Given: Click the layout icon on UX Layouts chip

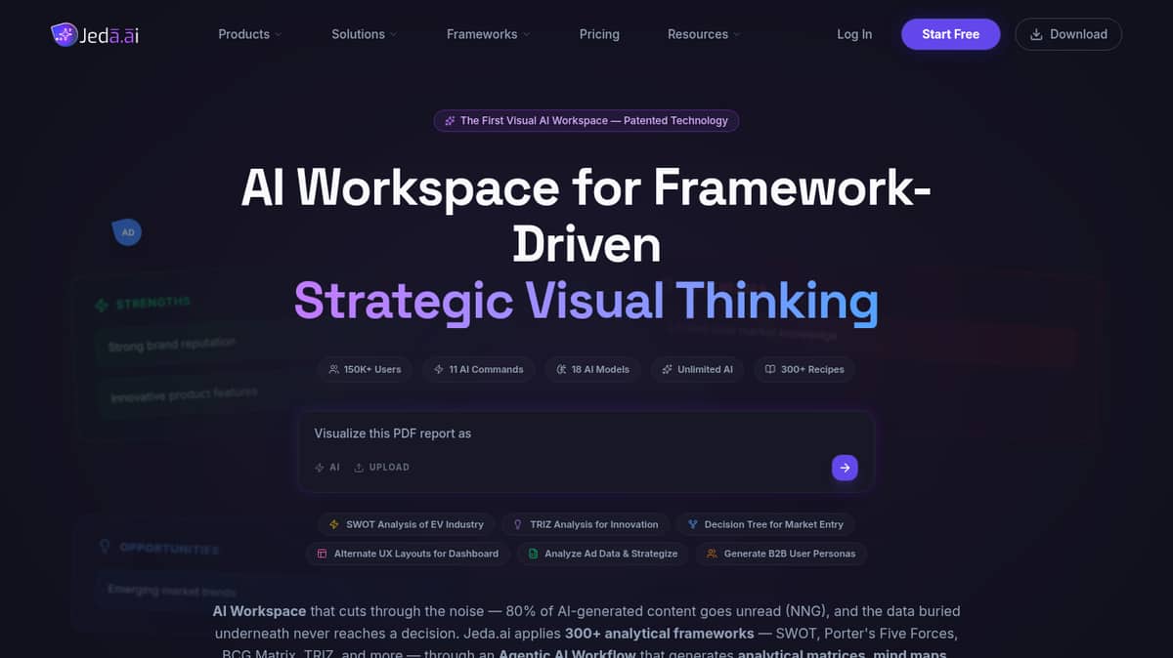Looking at the screenshot, I should click(323, 554).
